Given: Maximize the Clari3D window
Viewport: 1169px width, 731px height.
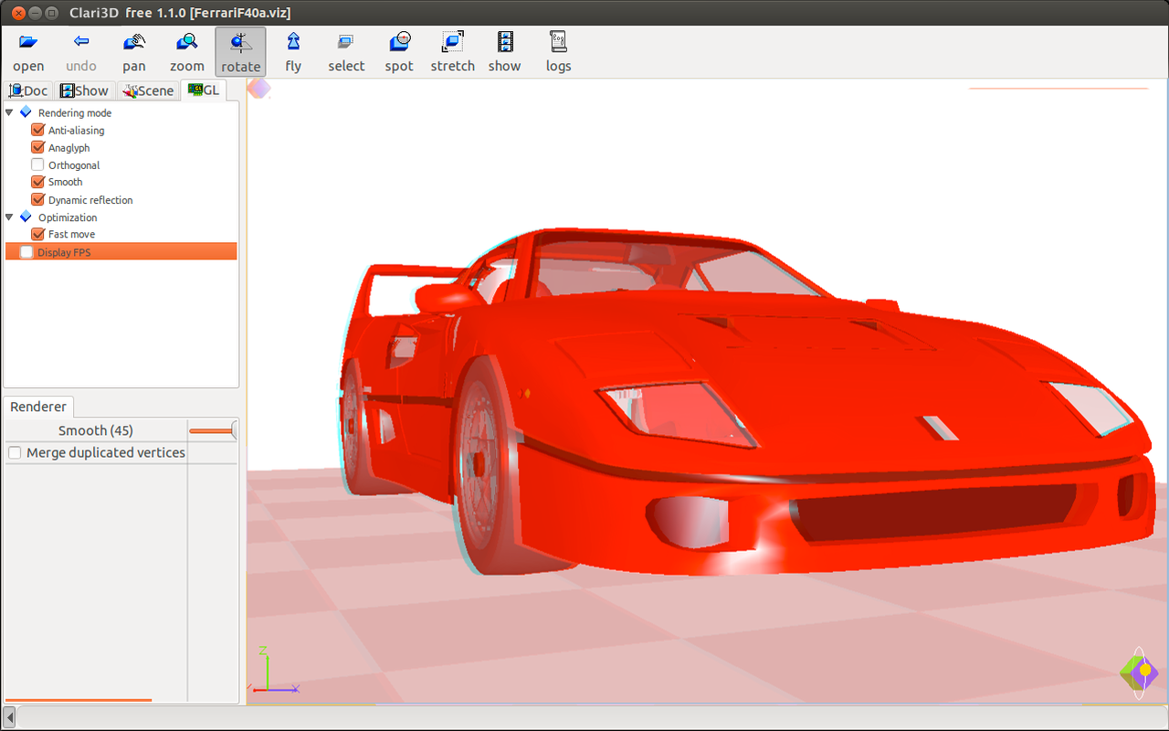Looking at the screenshot, I should click(52, 13).
